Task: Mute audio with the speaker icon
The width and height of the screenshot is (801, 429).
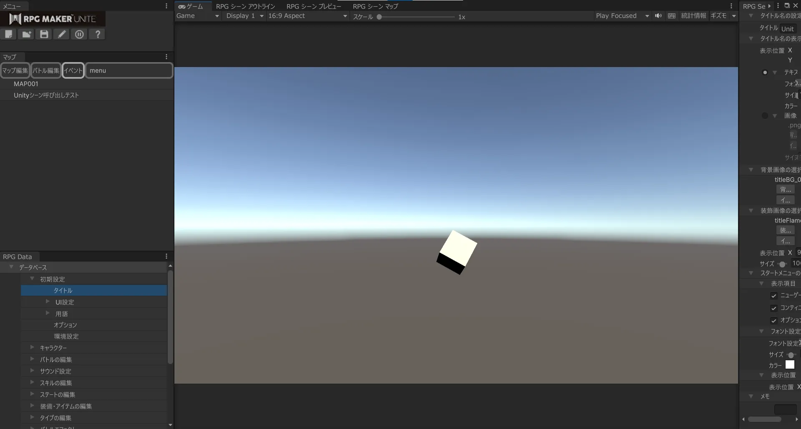Action: click(658, 16)
